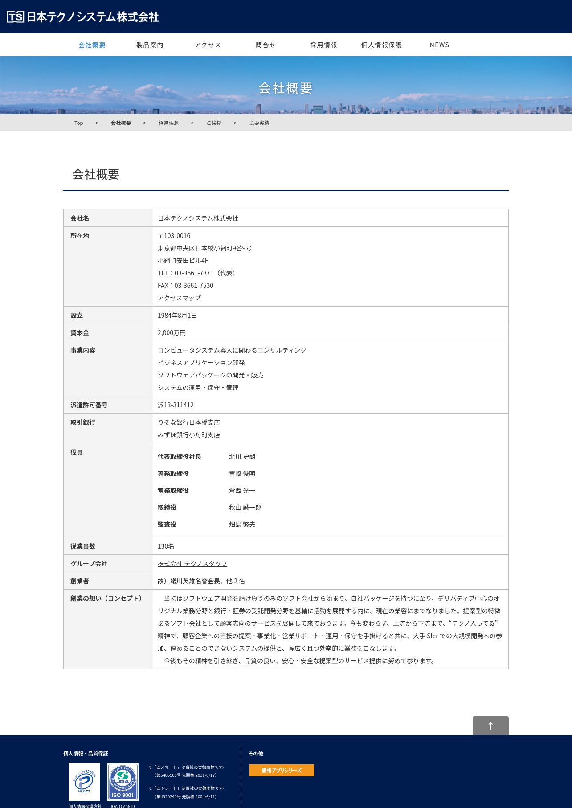Click the 会社概要 breadcrumb link
This screenshot has height=808, width=572.
[x=121, y=123]
